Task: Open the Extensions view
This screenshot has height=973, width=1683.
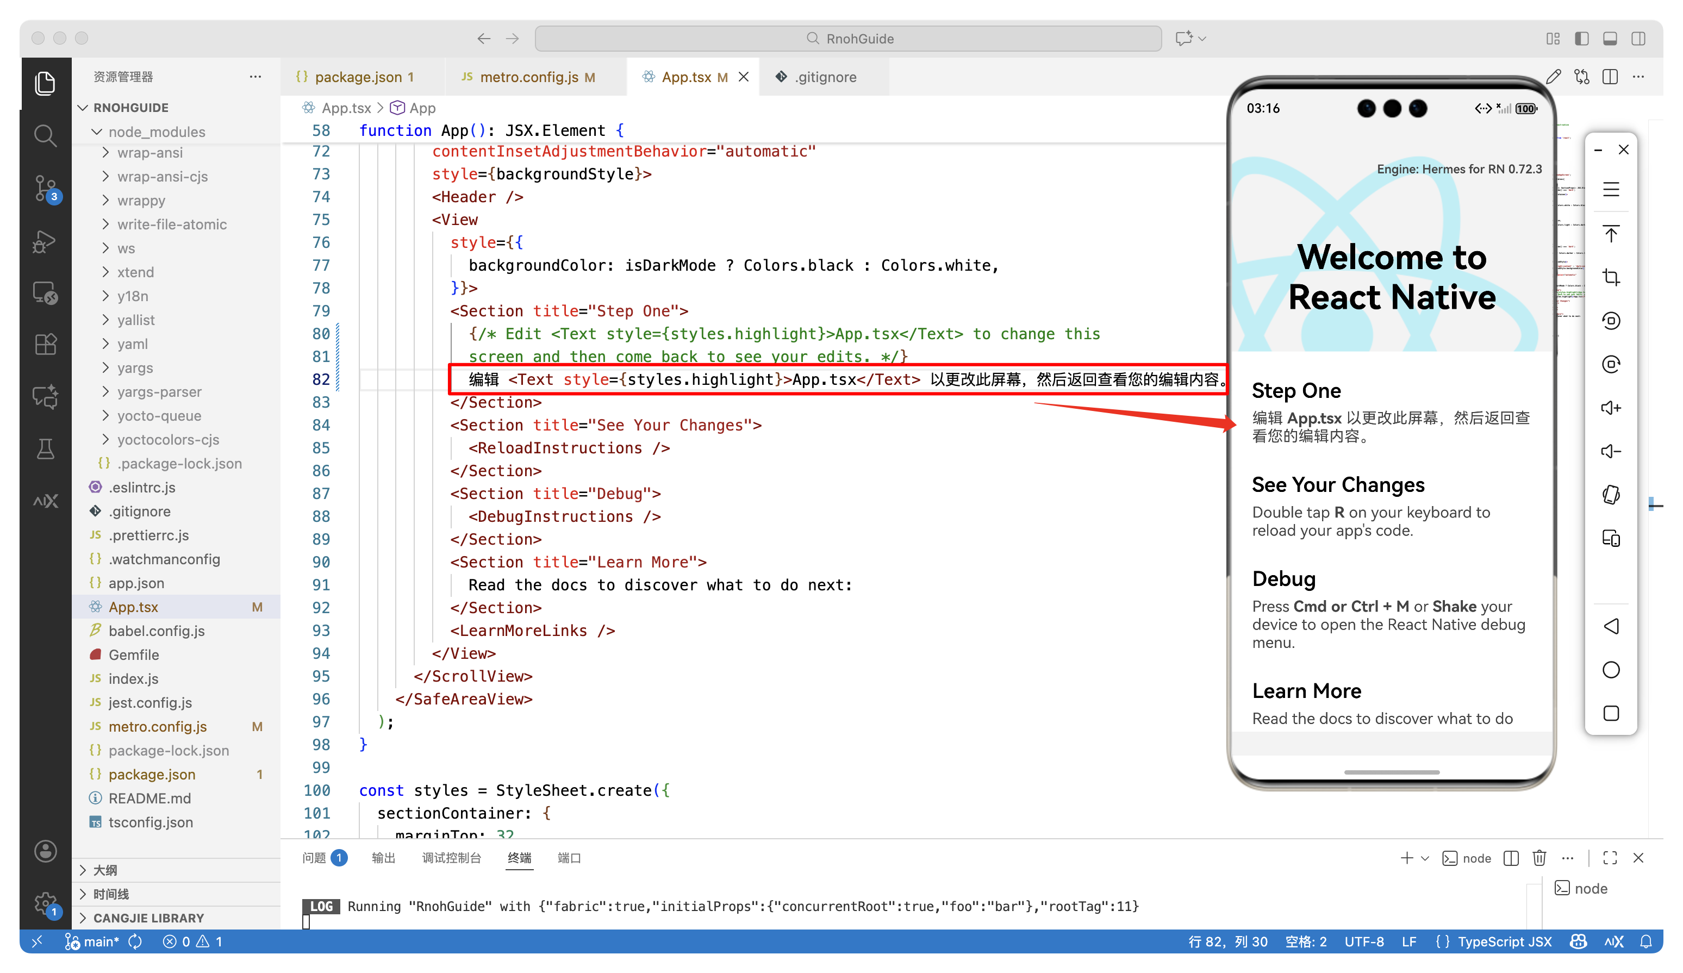Action: (45, 345)
